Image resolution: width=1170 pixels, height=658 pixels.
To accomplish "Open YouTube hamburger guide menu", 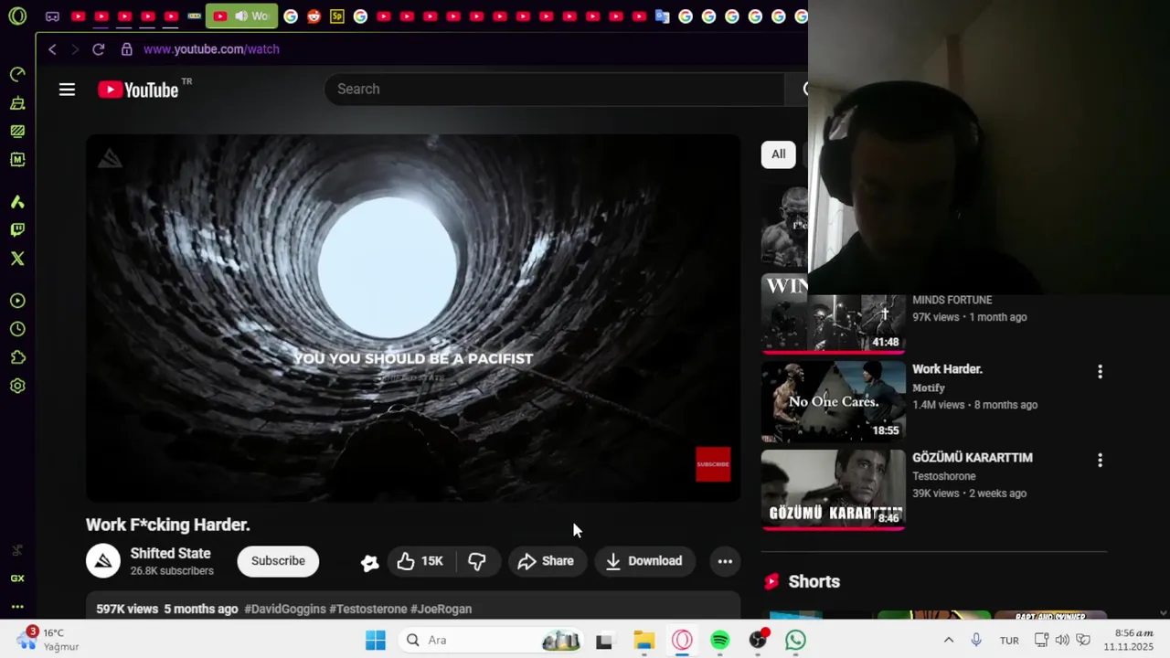I will (x=67, y=90).
